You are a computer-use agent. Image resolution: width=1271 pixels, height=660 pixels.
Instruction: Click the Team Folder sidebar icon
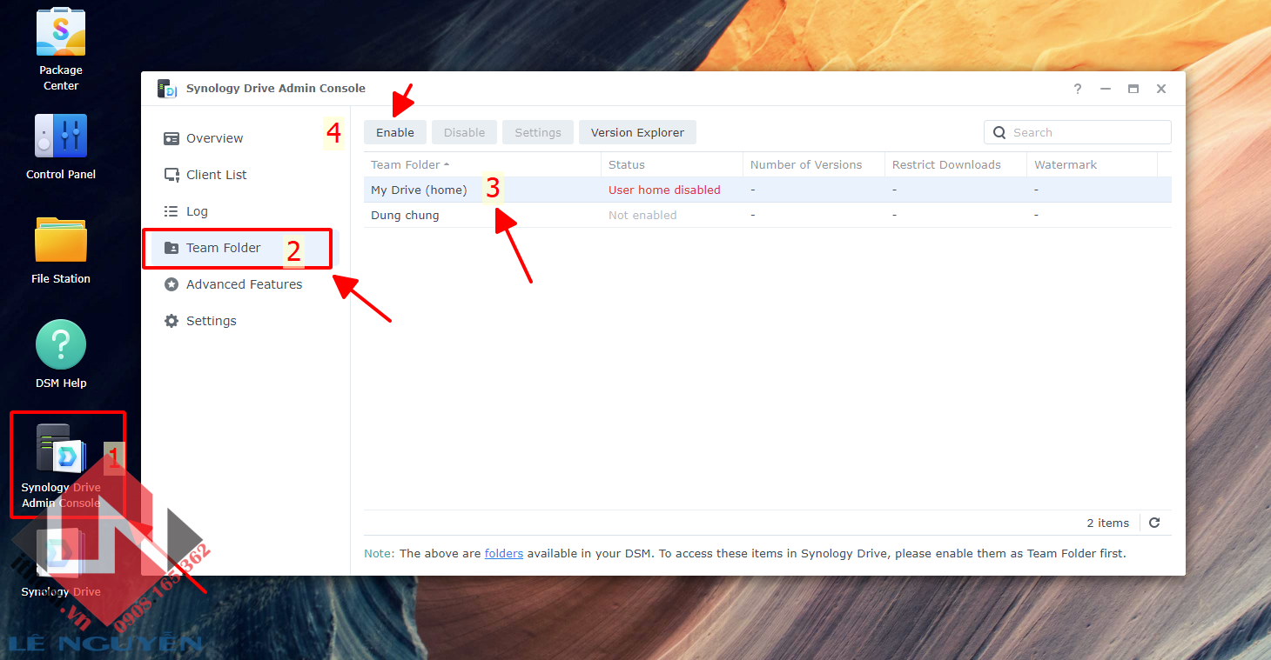[x=171, y=248]
